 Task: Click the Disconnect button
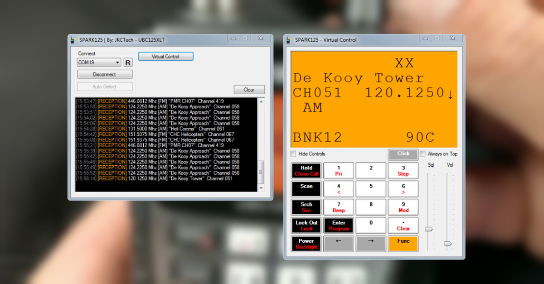point(105,74)
